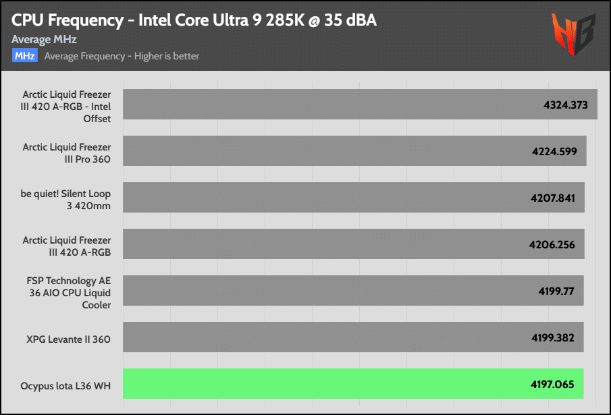Click the FSP Technology AE 36 bar

pyautogui.click(x=353, y=290)
